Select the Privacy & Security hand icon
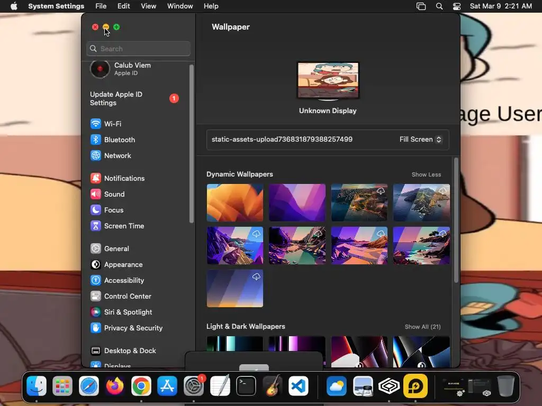542x406 pixels. [96, 328]
